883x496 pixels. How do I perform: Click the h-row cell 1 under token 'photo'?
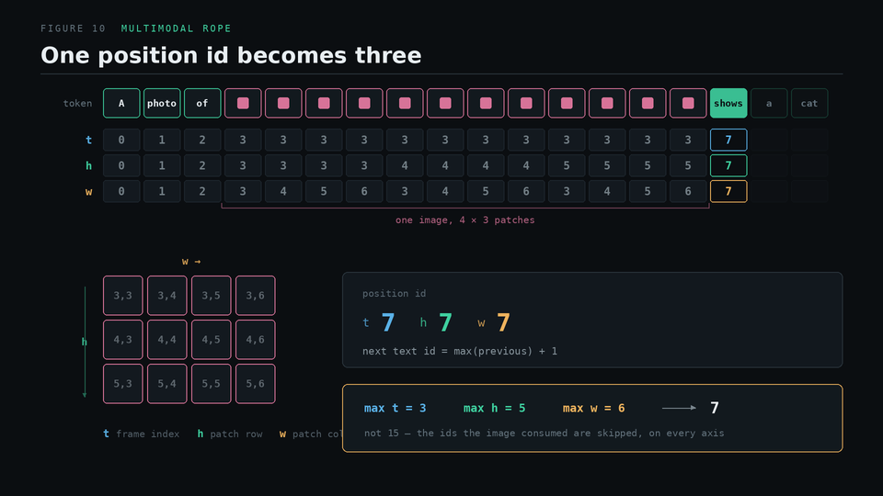point(162,165)
